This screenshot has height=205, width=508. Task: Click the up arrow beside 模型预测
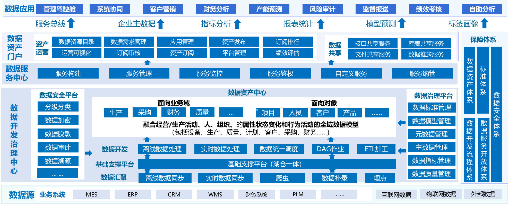tap(402, 23)
